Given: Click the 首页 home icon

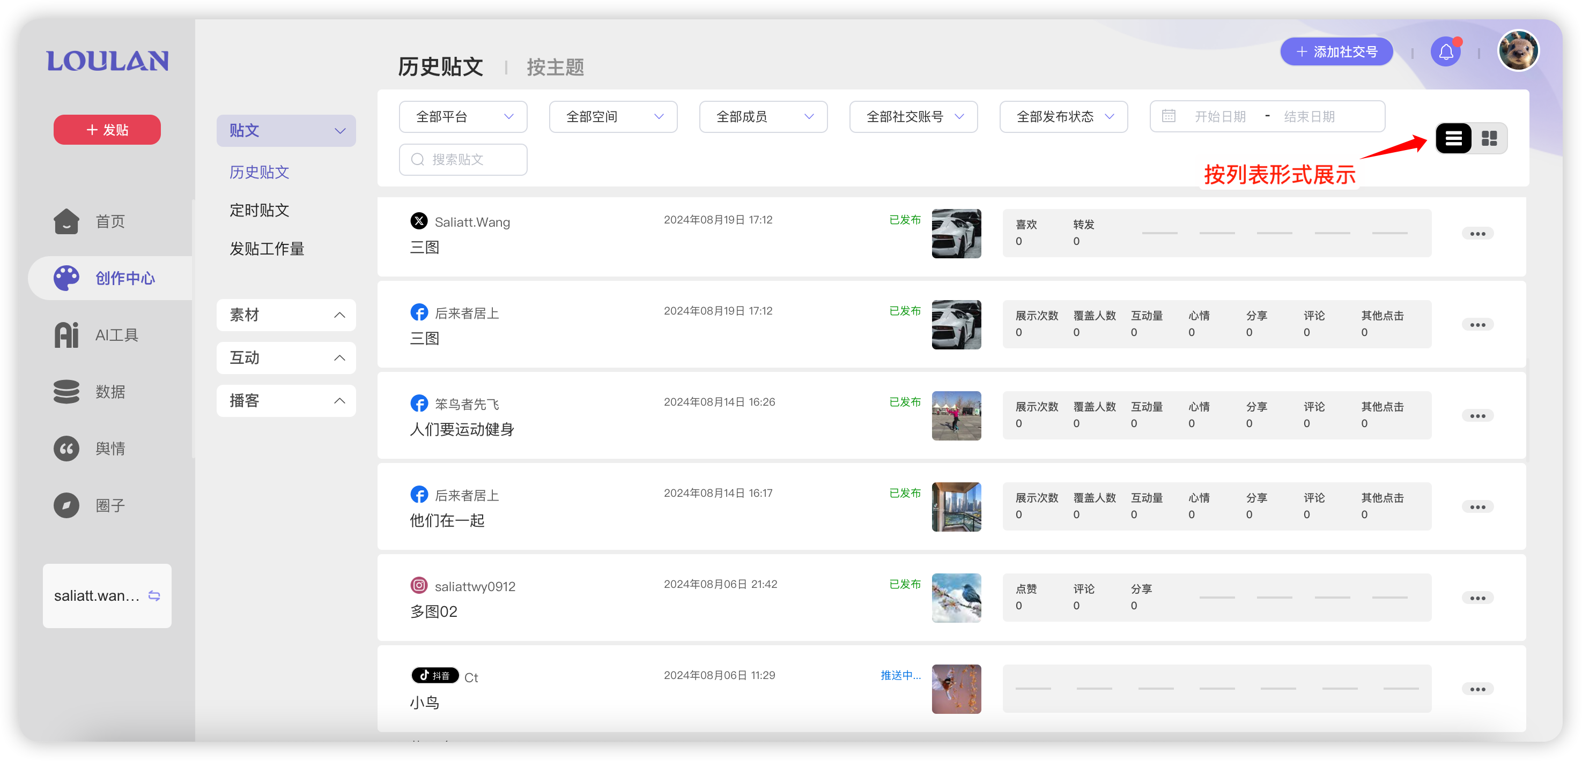Looking at the screenshot, I should 66,221.
